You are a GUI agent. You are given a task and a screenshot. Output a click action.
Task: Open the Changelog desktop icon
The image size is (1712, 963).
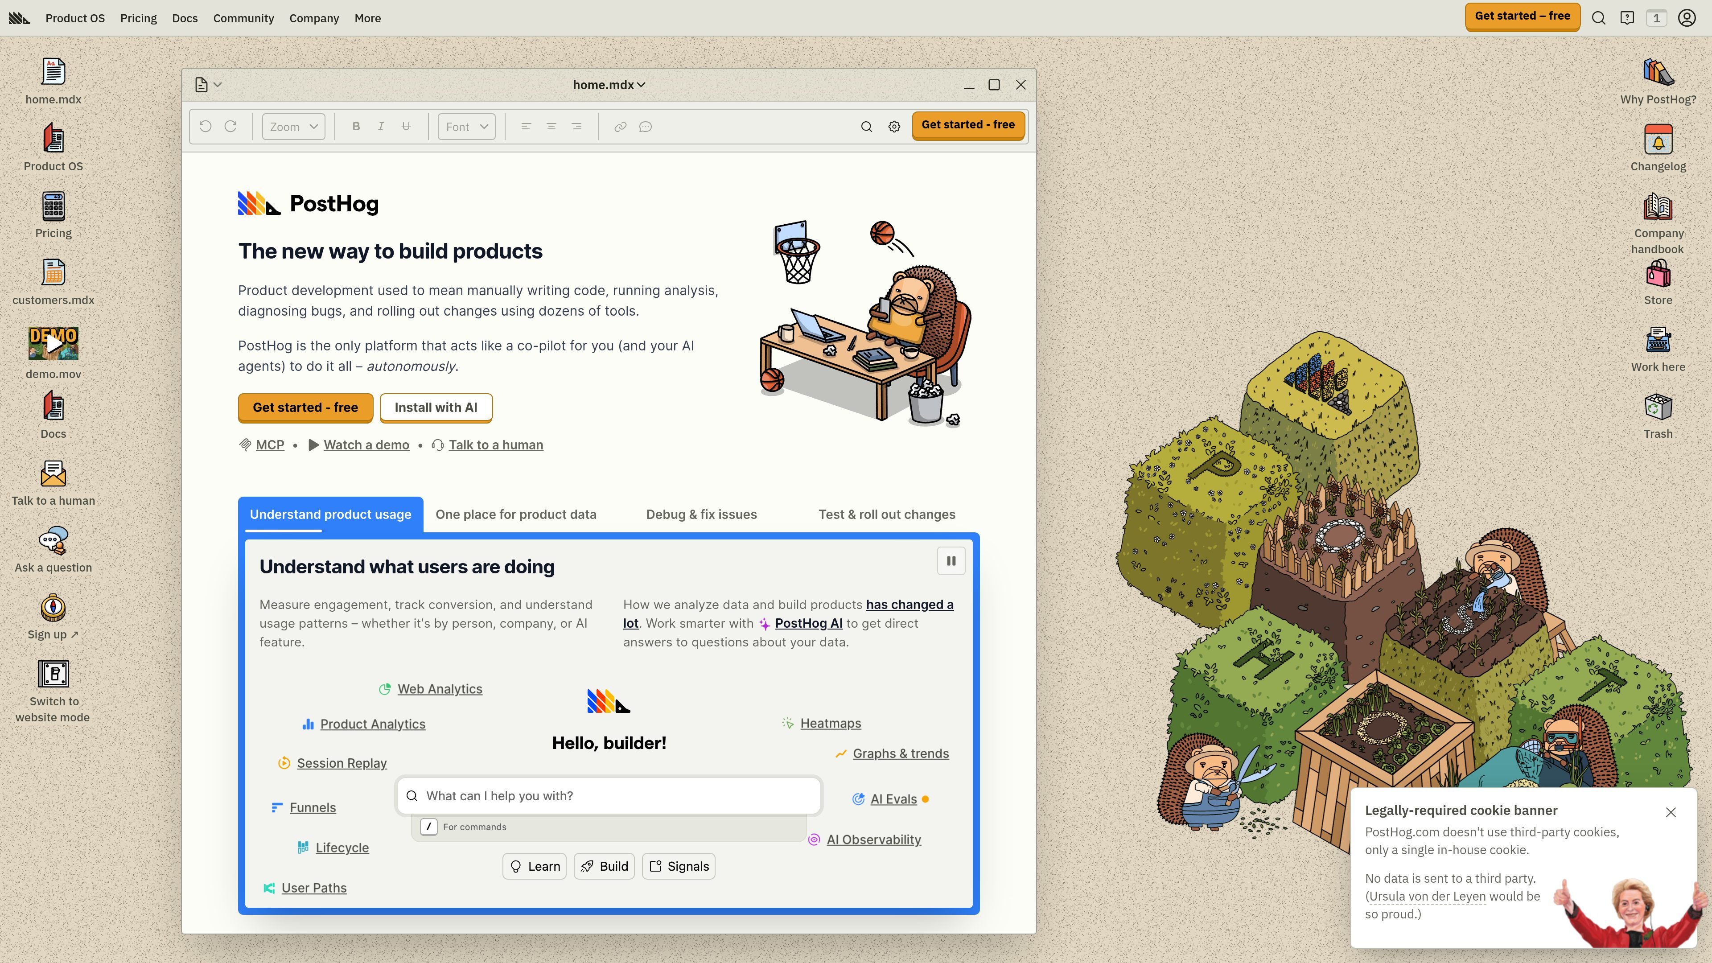(1658, 139)
